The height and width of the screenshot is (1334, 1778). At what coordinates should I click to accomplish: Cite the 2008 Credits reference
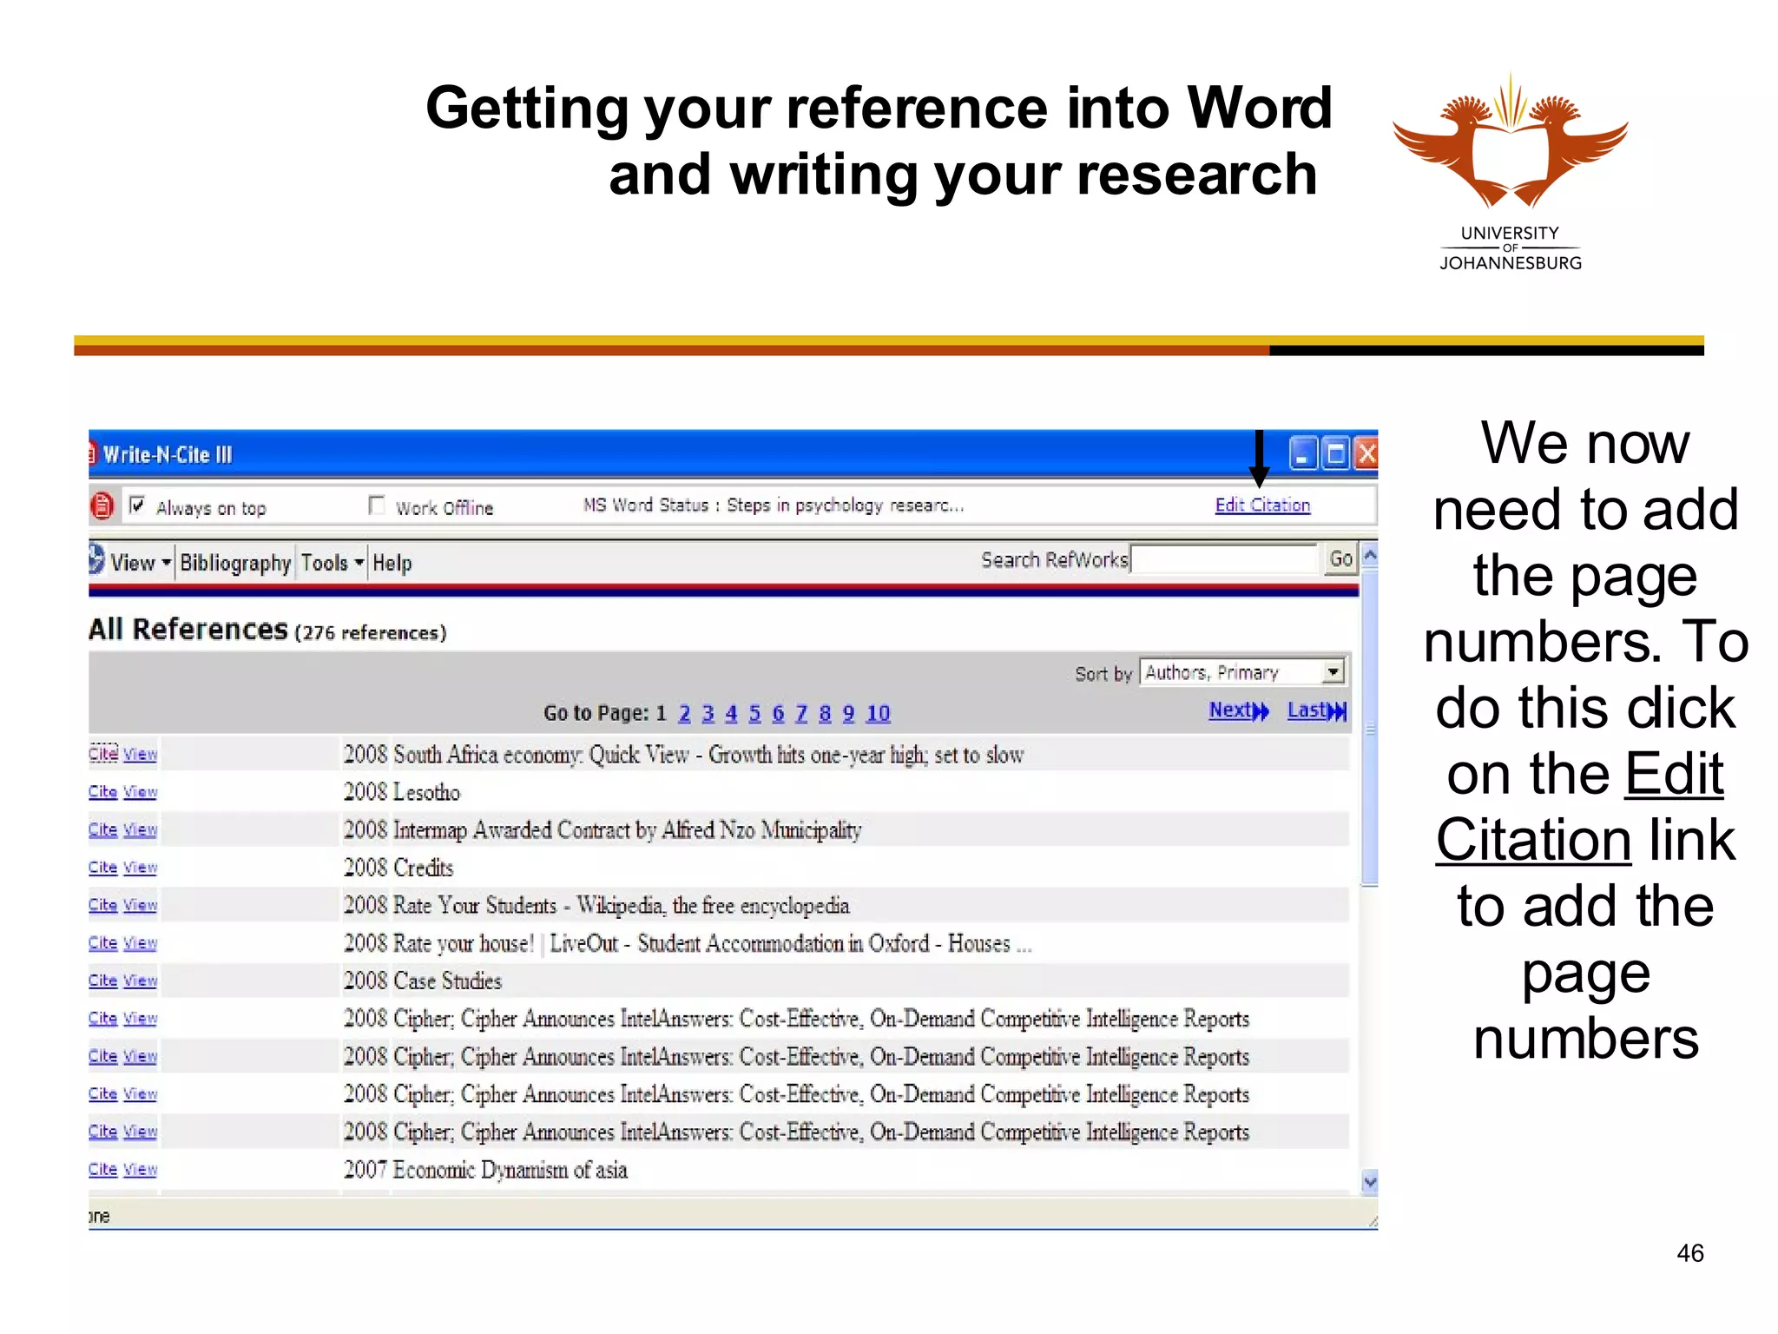[x=103, y=867]
